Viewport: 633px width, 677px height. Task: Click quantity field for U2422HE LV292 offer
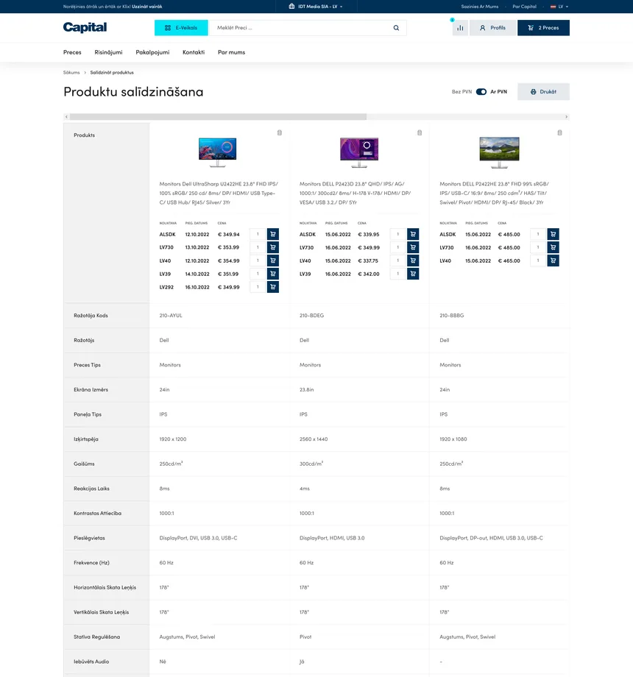click(258, 287)
